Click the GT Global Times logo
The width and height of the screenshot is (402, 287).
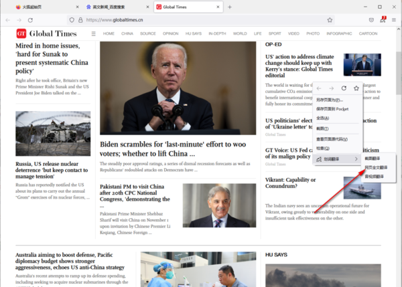tap(46, 33)
